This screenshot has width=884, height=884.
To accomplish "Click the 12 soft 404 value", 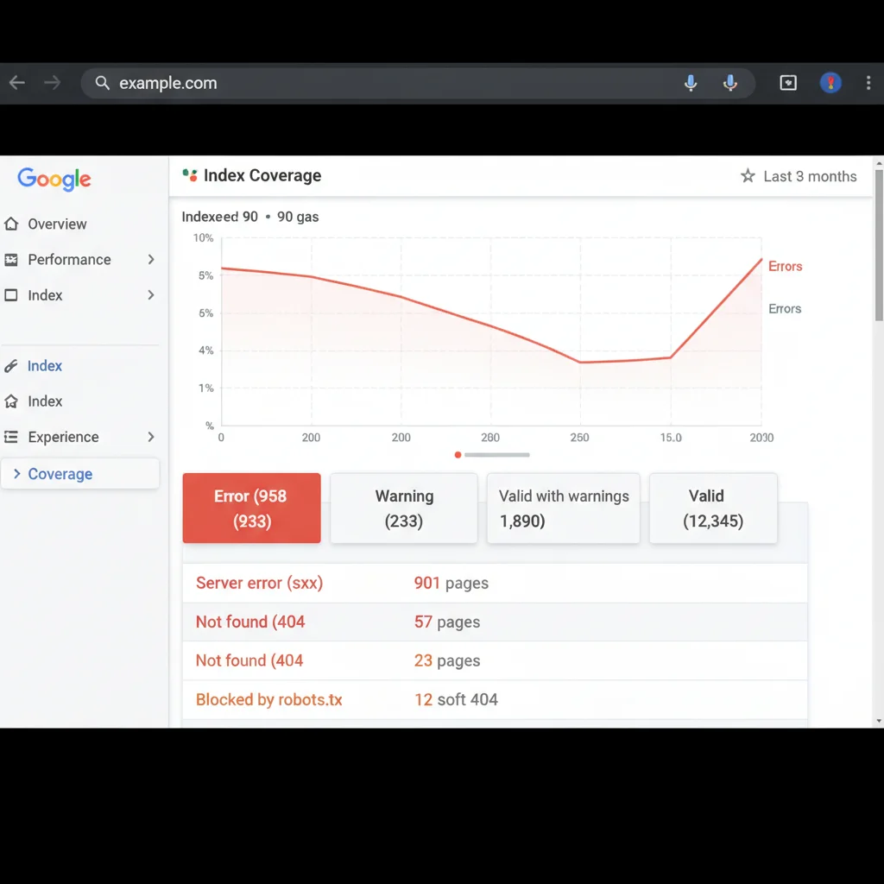I will click(x=456, y=699).
